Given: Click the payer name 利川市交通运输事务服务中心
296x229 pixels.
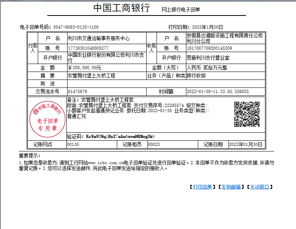Looking at the screenshot, I should pyautogui.click(x=99, y=38).
